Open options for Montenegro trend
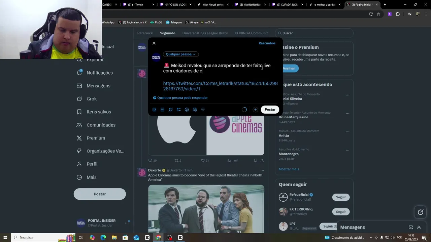Screen dimensions: 431x242 pyautogui.click(x=347, y=150)
